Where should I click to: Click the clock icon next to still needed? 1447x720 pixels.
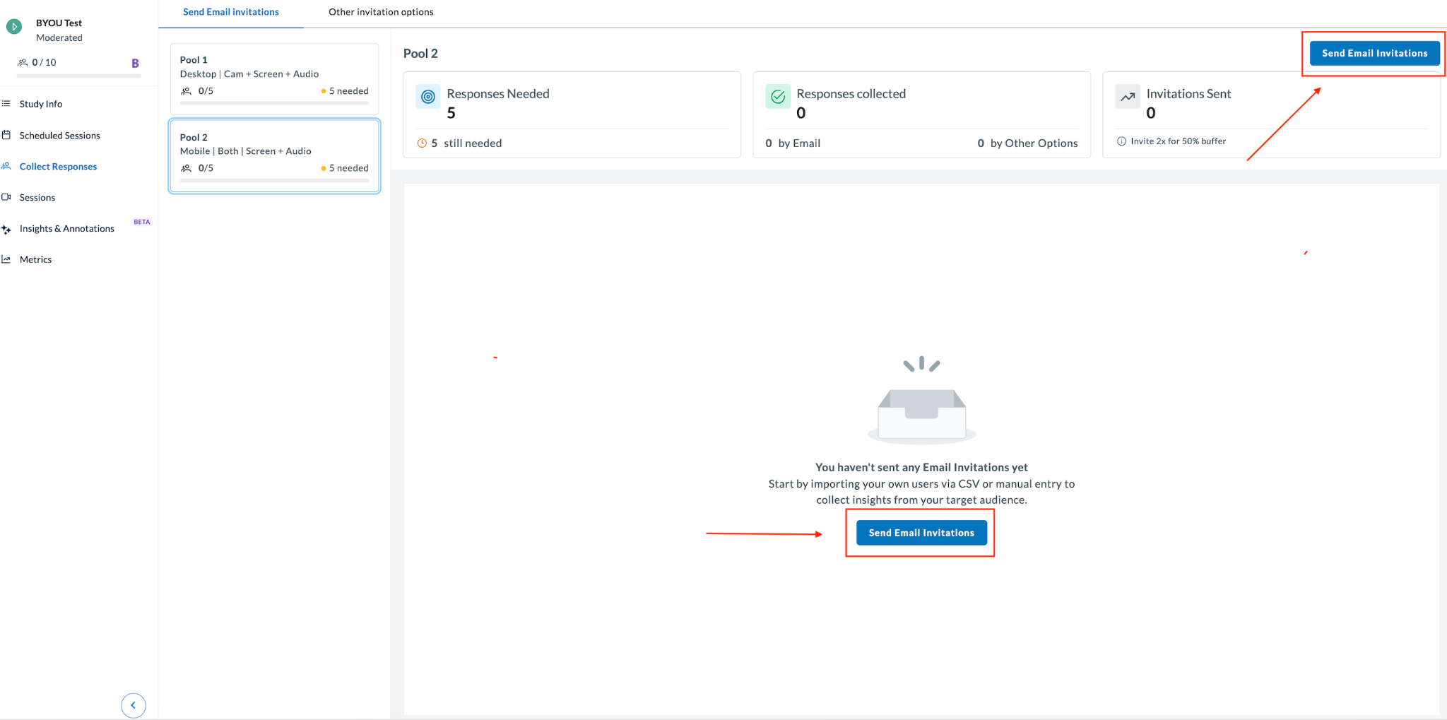[422, 143]
